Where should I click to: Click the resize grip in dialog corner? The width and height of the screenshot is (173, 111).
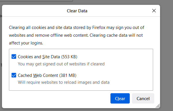(x=158, y=106)
